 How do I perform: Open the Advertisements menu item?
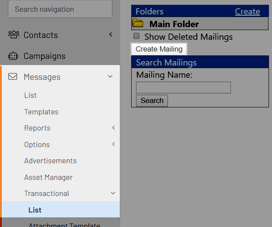50,161
